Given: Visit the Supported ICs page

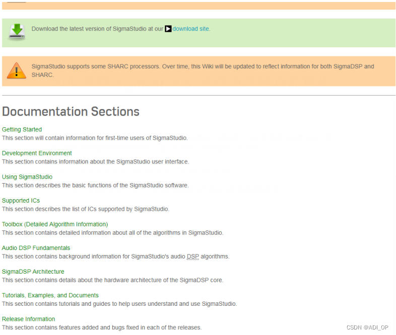Looking at the screenshot, I should tap(21, 200).
